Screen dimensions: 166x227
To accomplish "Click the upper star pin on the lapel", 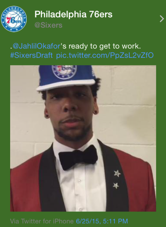I will 117,173.
